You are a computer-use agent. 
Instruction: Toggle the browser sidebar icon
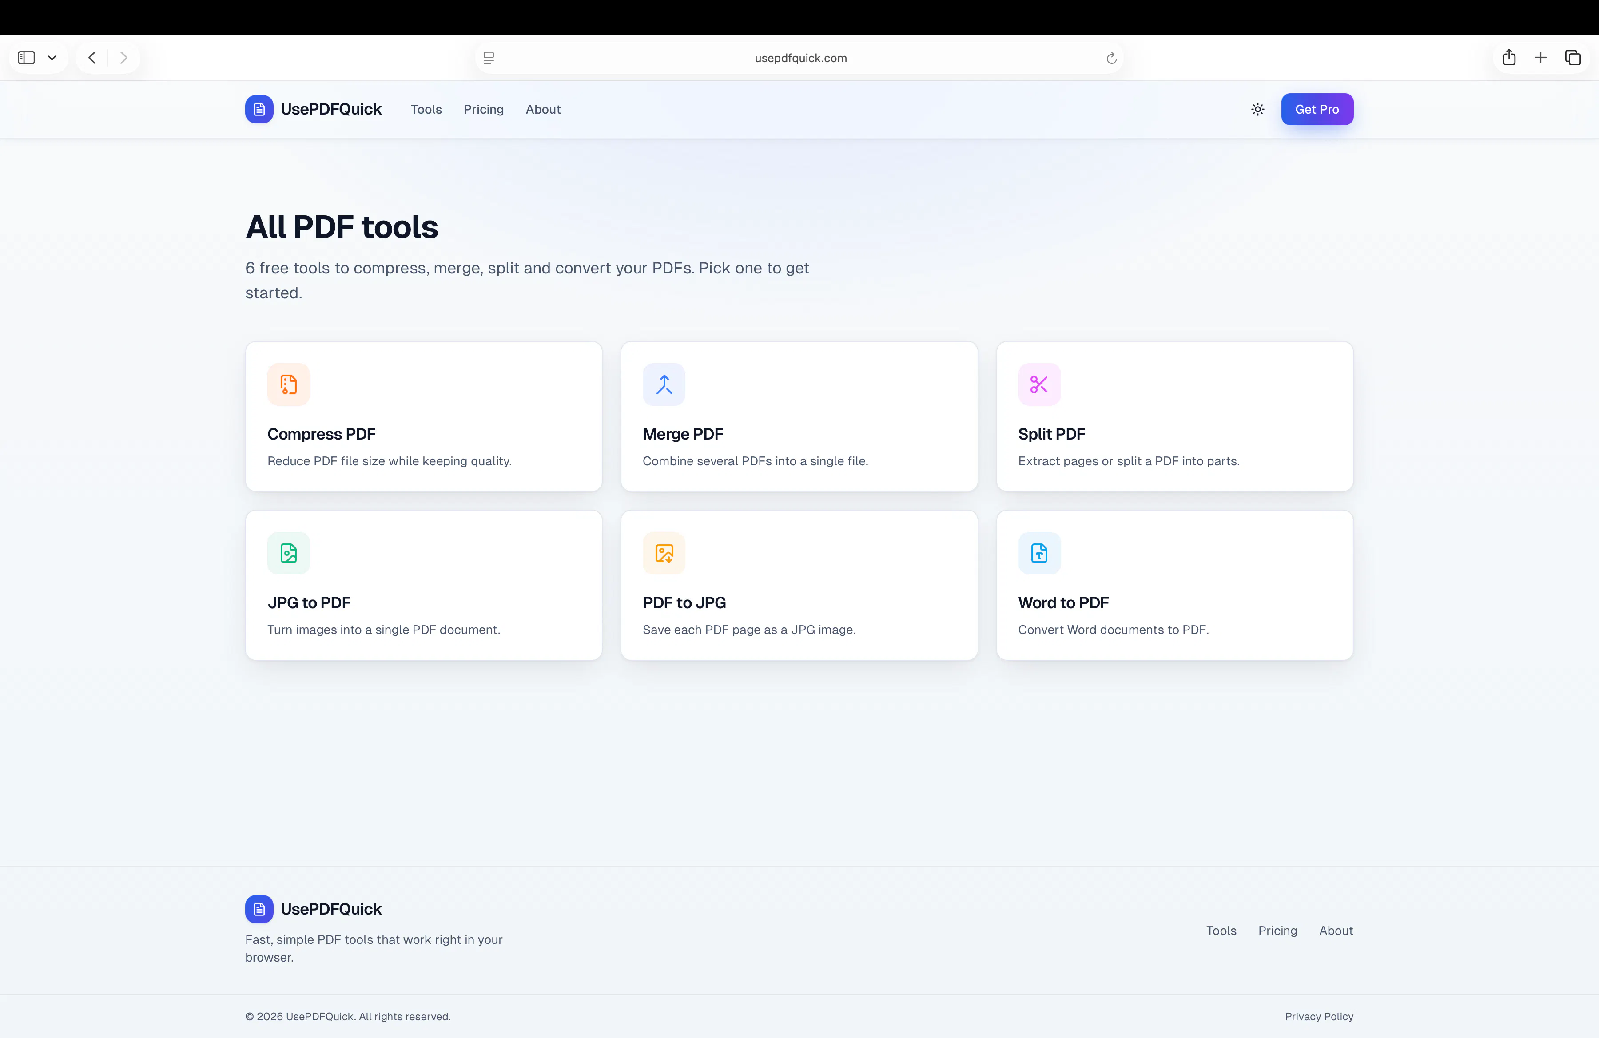click(x=26, y=58)
